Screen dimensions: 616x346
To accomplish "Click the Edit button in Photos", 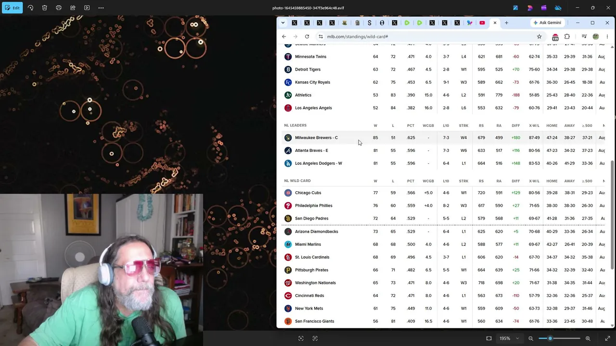I will click(x=12, y=8).
